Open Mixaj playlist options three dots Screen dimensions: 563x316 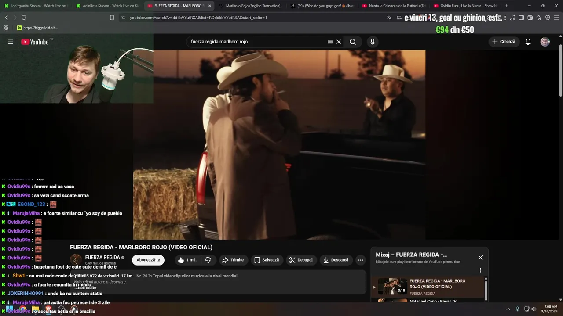pos(480,270)
